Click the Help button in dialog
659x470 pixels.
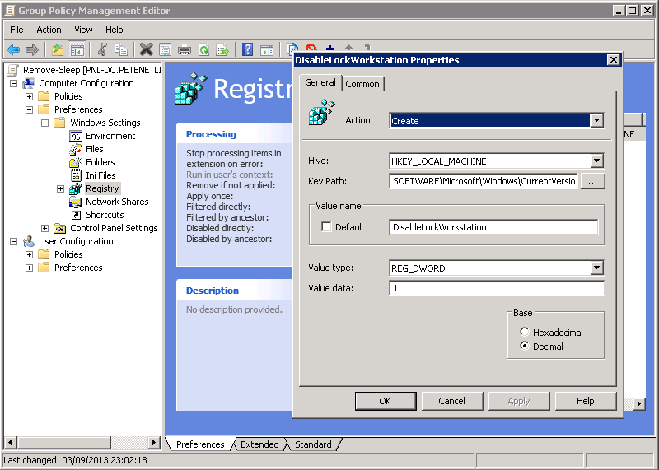point(586,401)
